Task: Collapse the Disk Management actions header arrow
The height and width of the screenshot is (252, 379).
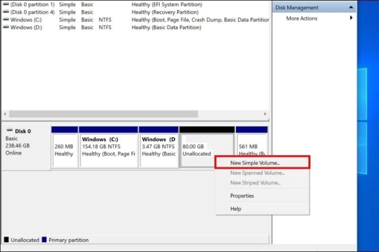Action: (351, 8)
